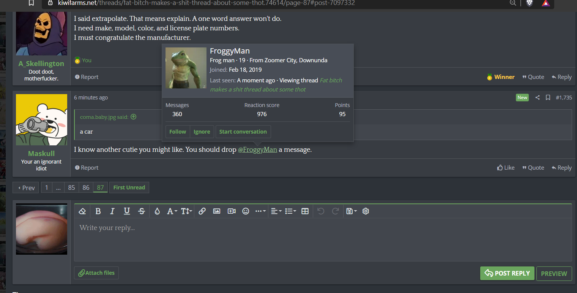
Task: Toggle italic formatting in the reply editor
Action: coord(112,211)
